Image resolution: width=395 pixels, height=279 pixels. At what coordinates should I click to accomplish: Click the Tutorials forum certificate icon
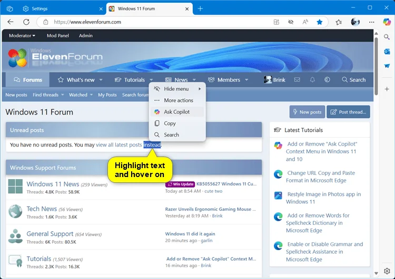click(15, 262)
